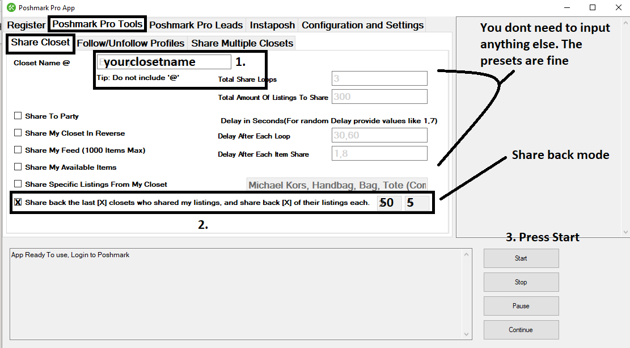Image resolution: width=630 pixels, height=348 pixels.
Task: Click the Delay After Each Loop field
Action: (379, 135)
